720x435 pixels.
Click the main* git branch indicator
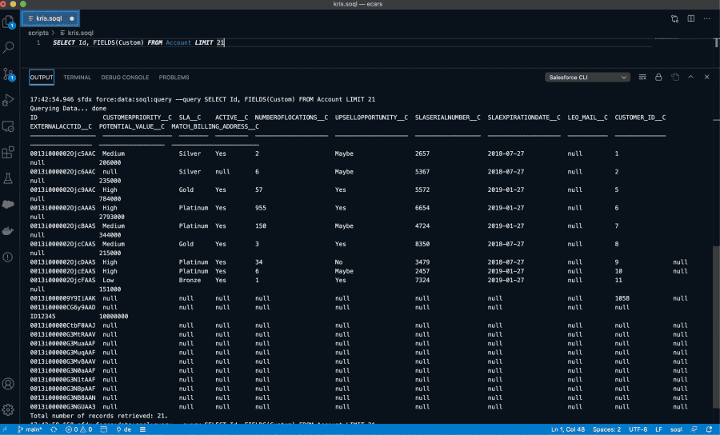click(30, 429)
